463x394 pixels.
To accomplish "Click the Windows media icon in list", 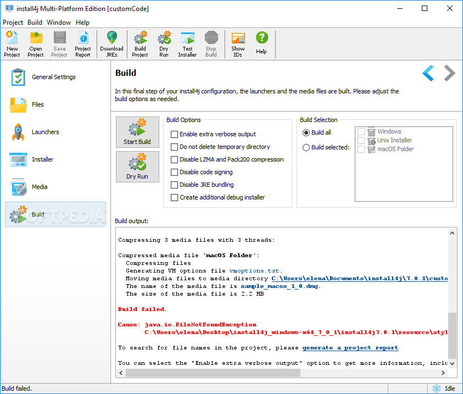I will 371,131.
